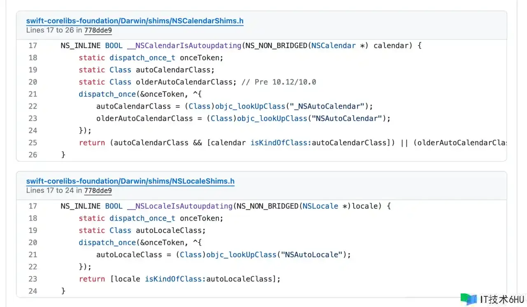This screenshot has height=307, width=527.
Task: Select line number 22 in the NSCalendarShims snippet
Action: coord(33,106)
